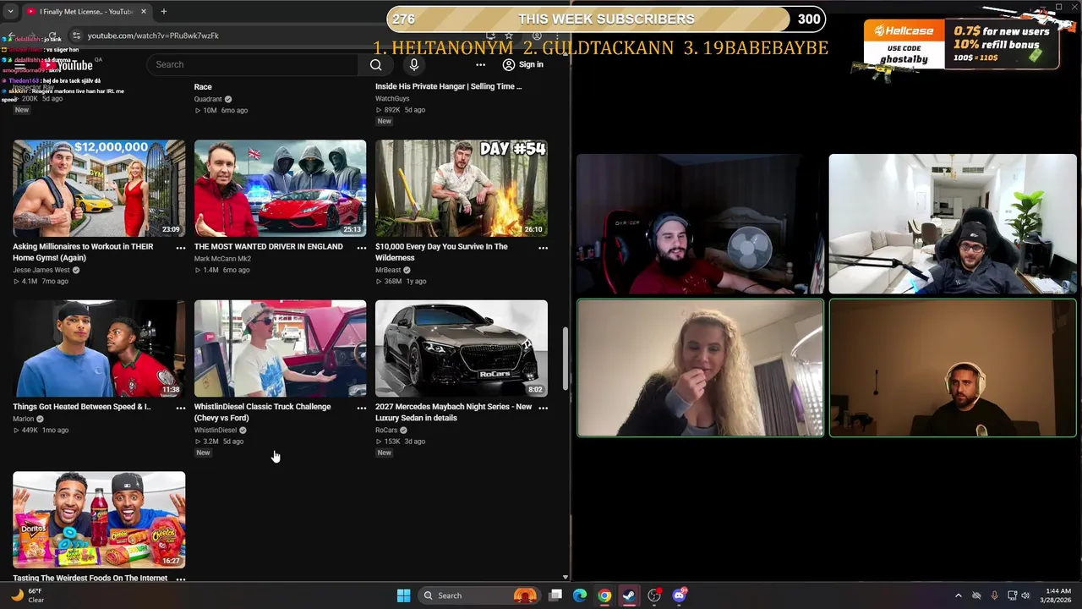Focus the YouTube Search input field
This screenshot has width=1082, height=609.
coord(252,64)
